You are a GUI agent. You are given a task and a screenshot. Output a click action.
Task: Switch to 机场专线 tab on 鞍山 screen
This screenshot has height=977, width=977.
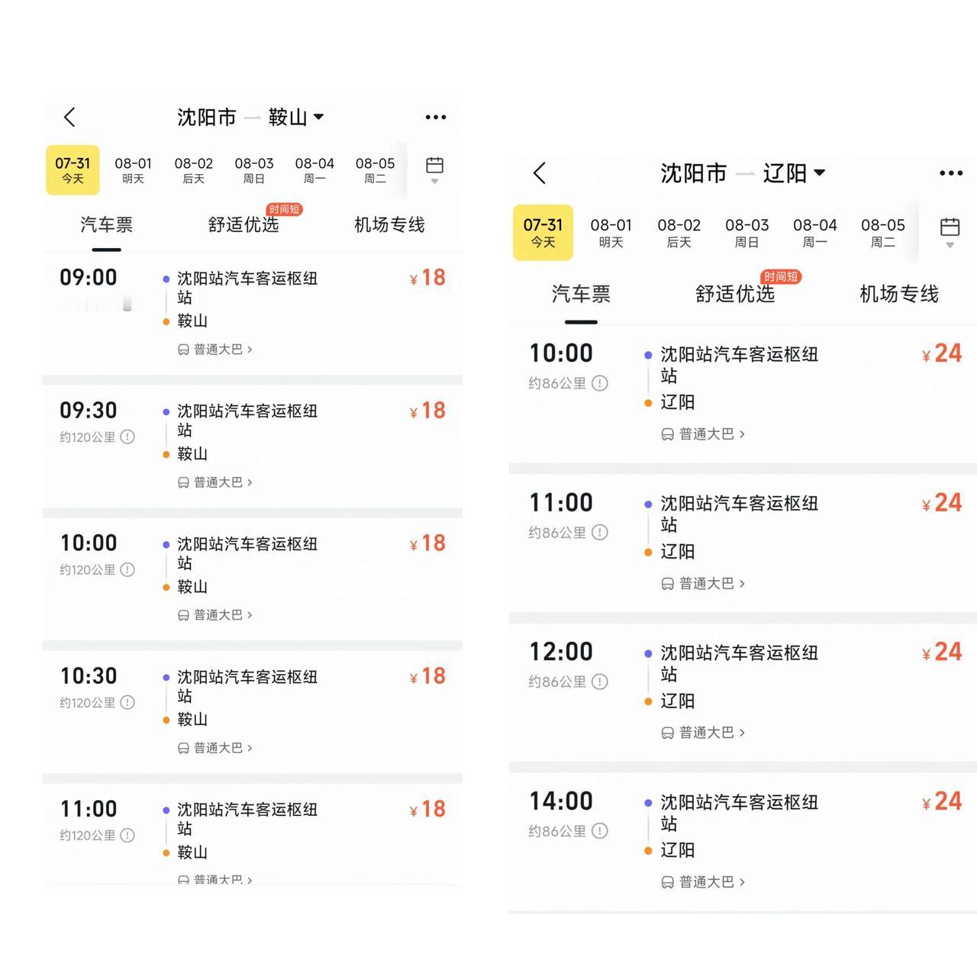click(x=389, y=224)
